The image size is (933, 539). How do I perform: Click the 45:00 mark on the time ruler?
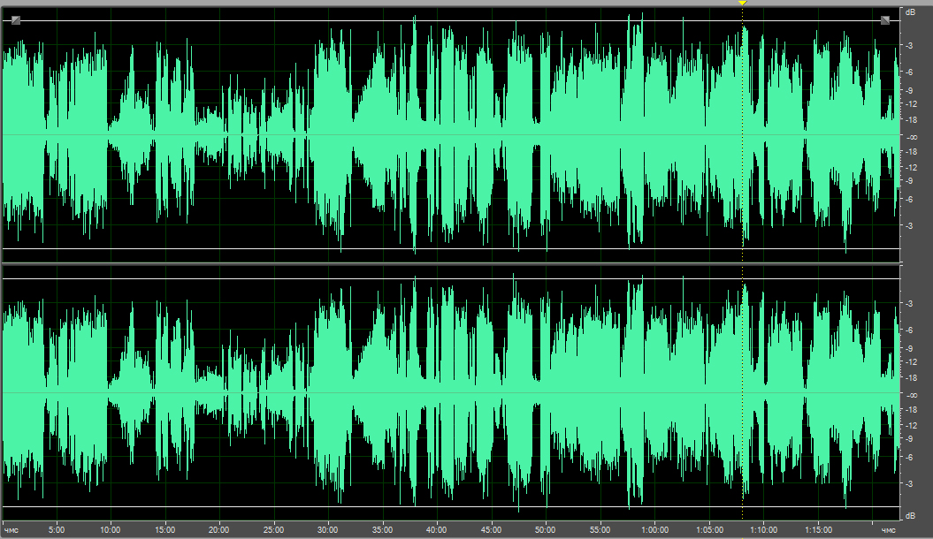pyautogui.click(x=491, y=529)
